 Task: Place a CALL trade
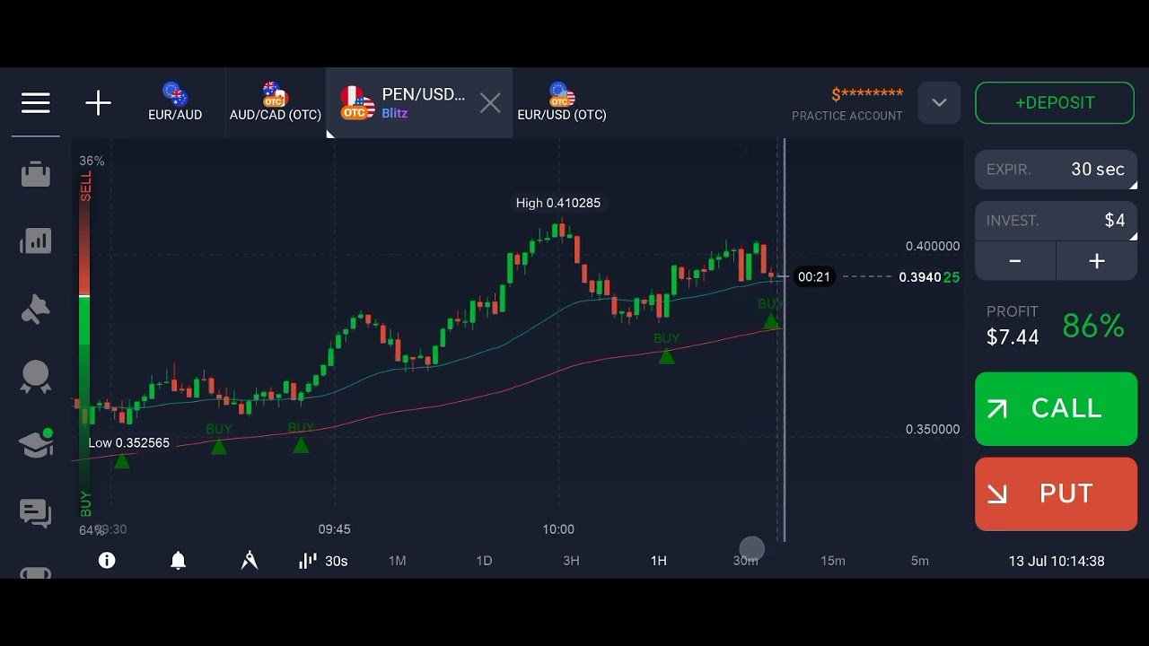point(1056,408)
